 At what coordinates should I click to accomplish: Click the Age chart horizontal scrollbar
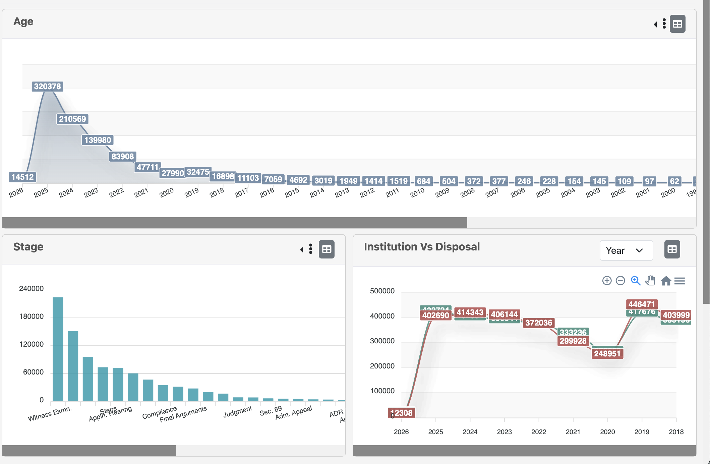point(235,223)
